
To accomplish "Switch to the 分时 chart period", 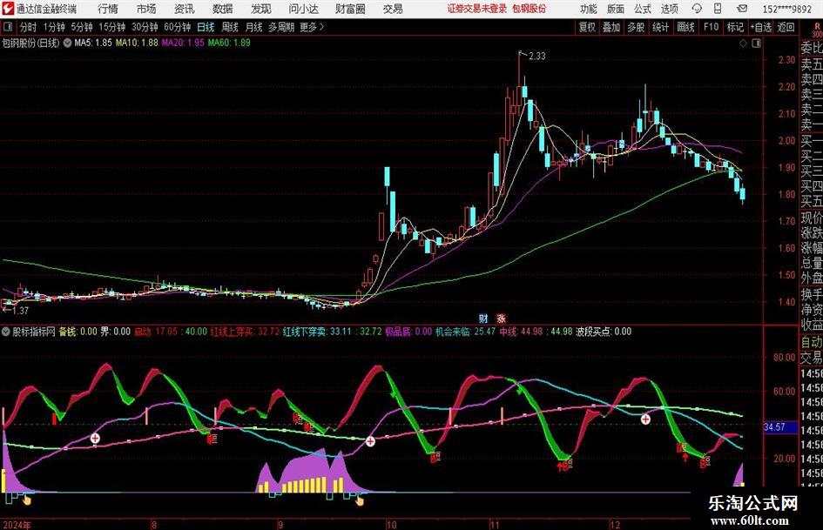I will (29, 27).
